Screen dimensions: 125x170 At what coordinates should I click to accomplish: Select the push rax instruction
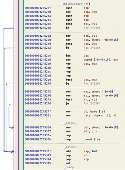click(77, 20)
